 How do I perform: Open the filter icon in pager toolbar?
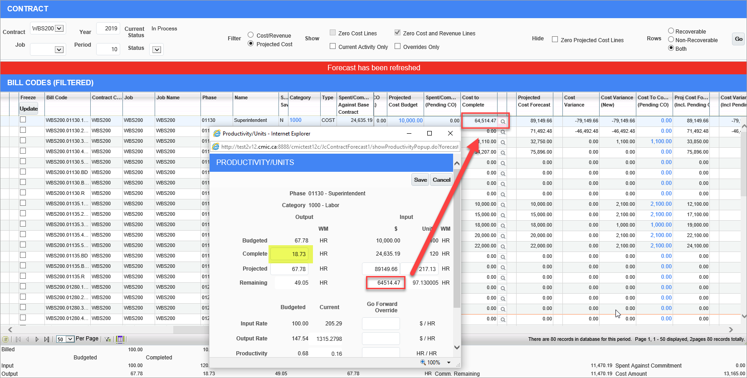coord(107,339)
